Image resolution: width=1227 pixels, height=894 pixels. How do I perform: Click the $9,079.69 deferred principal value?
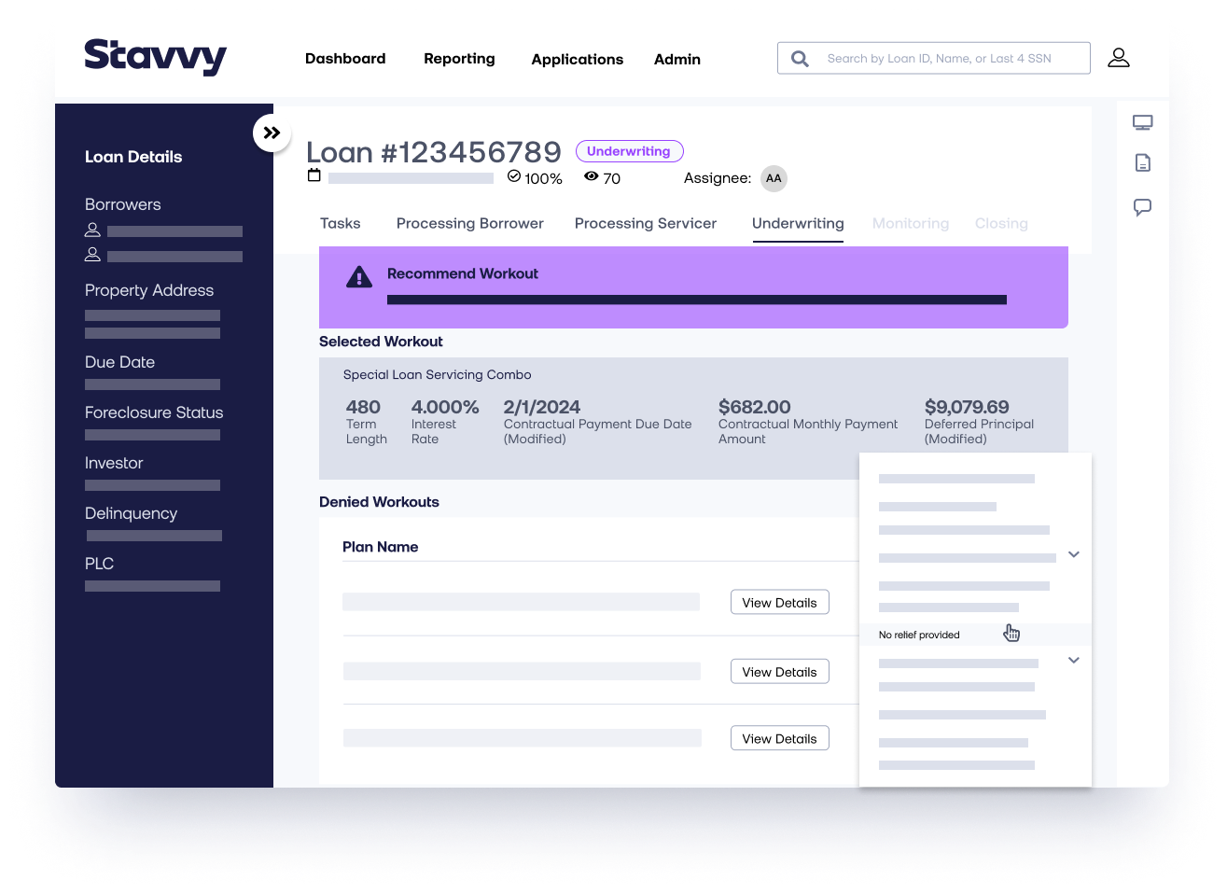(x=967, y=407)
